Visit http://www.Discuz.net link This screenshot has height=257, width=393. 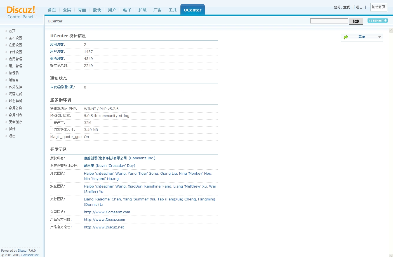click(104, 227)
